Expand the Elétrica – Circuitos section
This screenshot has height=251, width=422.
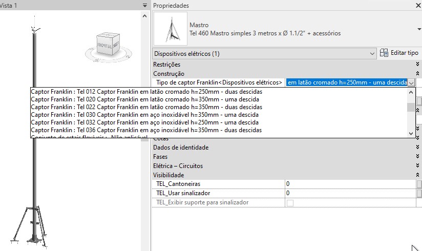point(417,165)
